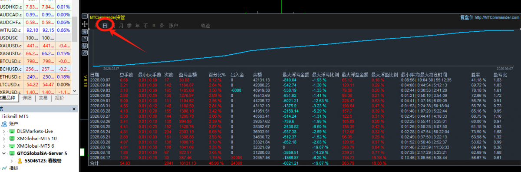This screenshot has width=521, height=172.
Task: Select the USDHKD.c symbol row
Action: (36, 7)
